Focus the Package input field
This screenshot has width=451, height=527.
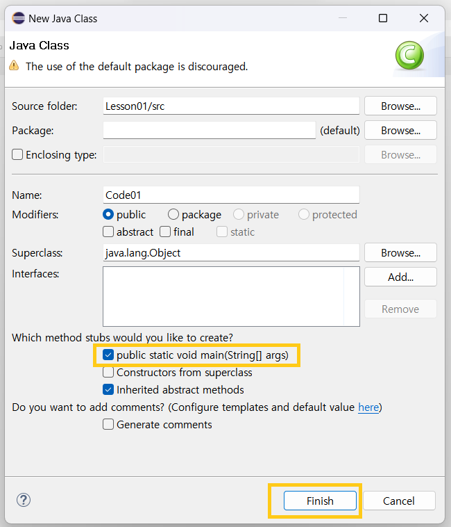point(209,131)
